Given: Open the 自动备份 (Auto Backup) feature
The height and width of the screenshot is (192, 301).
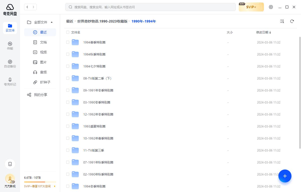Looking at the screenshot, I should point(10,64).
